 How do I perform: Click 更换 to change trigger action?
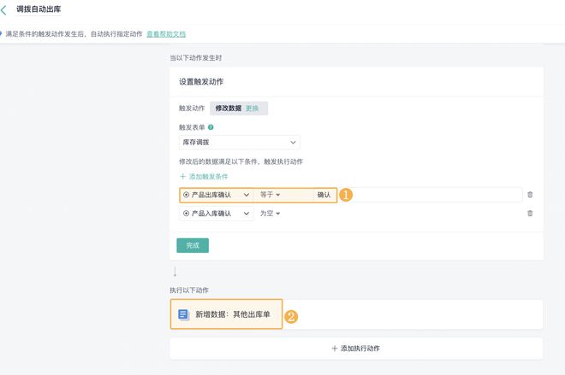click(253, 108)
